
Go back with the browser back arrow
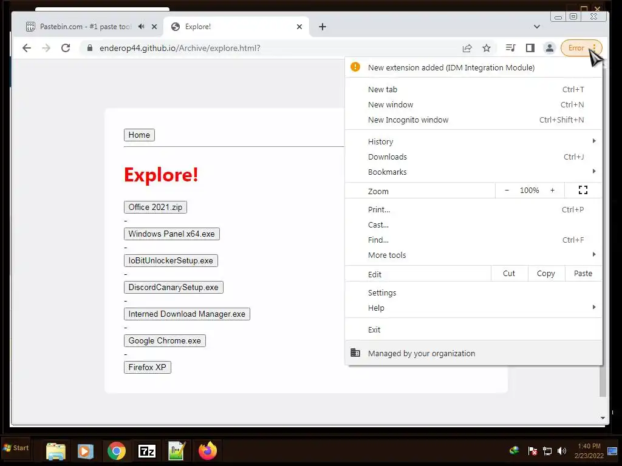point(27,49)
